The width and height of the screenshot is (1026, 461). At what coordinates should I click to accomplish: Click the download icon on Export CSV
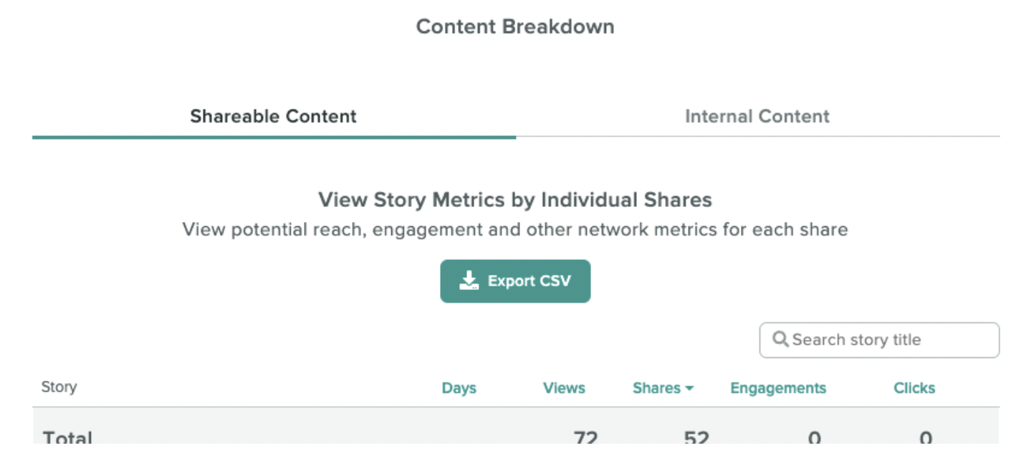click(x=469, y=281)
